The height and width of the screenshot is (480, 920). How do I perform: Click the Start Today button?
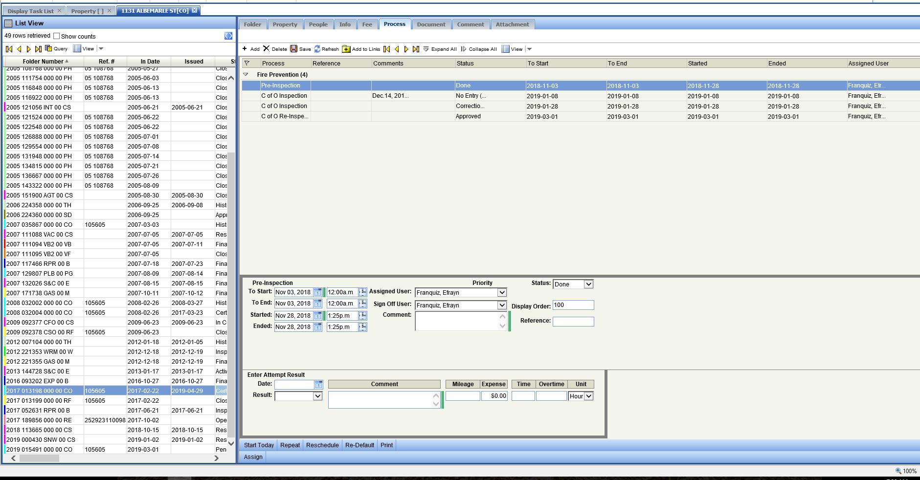259,445
